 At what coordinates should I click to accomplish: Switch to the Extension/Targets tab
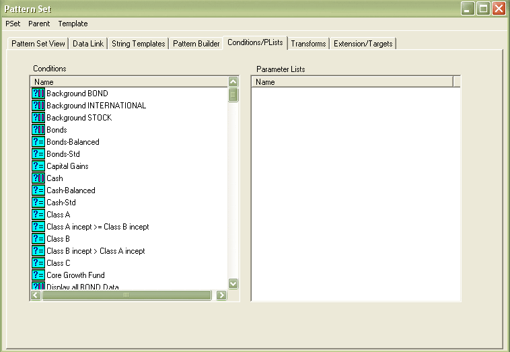(x=363, y=44)
